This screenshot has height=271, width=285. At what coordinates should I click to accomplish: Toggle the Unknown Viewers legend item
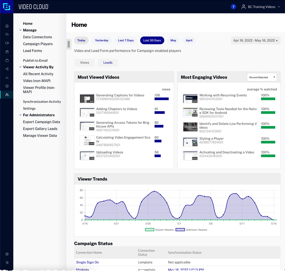[x=191, y=230]
